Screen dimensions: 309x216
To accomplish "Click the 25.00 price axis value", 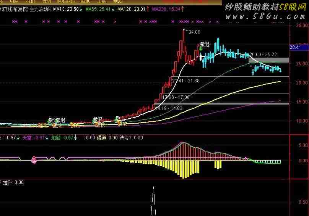I will pyautogui.click(x=301, y=64).
